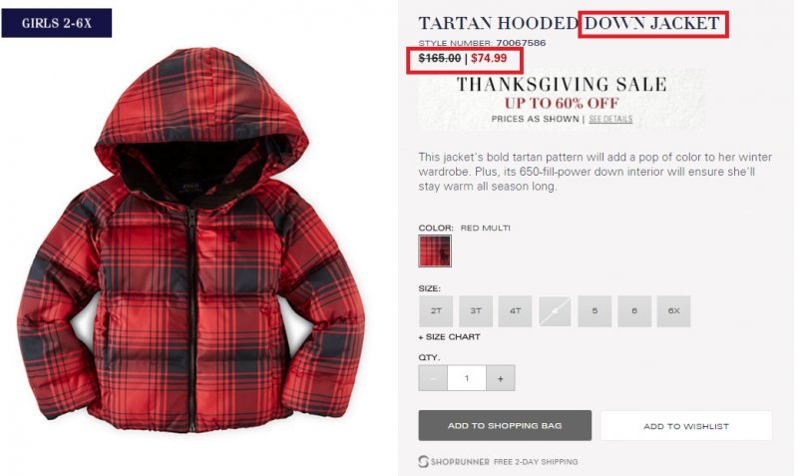
Task: Select the Red Multi color swatch
Action: (x=435, y=251)
